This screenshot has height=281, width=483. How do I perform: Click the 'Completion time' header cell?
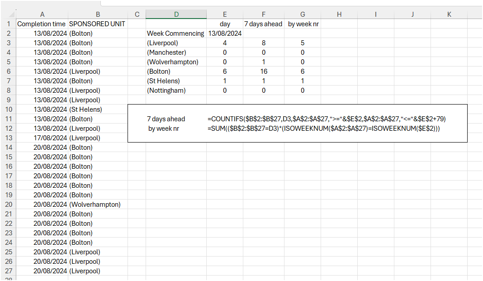click(x=42, y=24)
